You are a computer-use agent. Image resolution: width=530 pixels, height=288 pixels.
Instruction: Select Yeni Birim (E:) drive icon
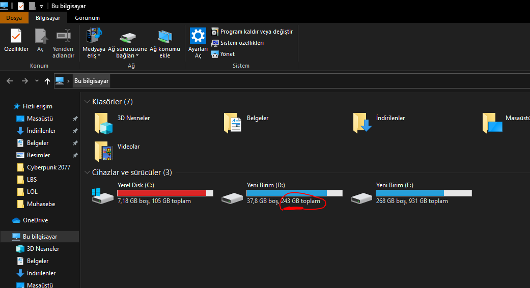coord(361,198)
